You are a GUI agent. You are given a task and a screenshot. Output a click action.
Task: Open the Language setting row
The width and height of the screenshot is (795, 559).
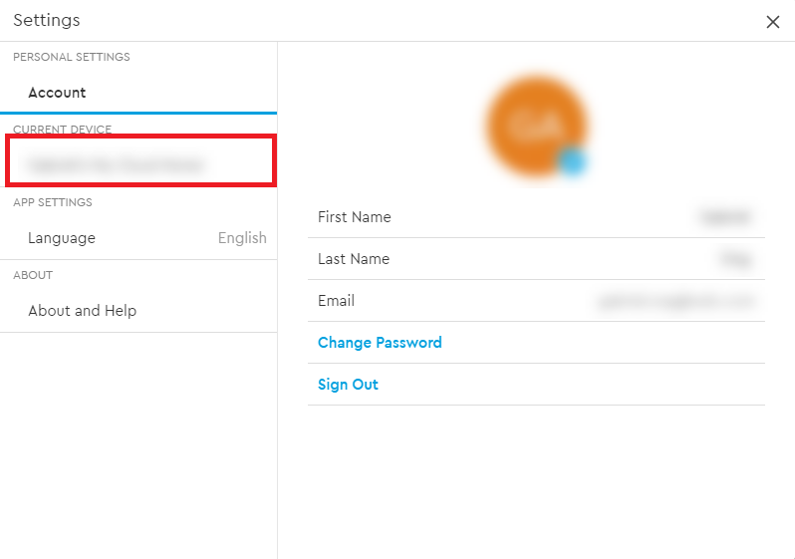138,238
